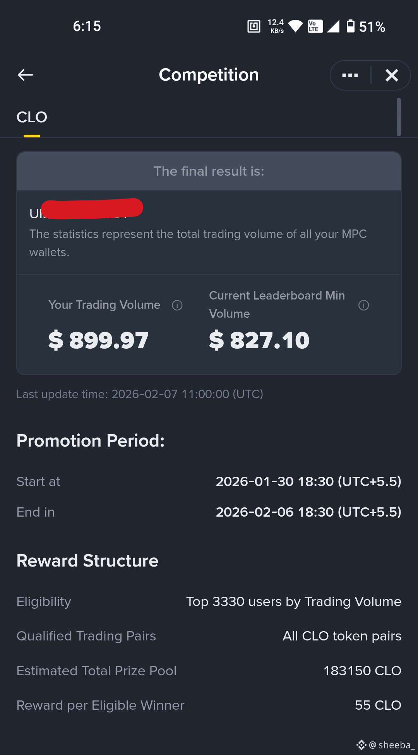418x755 pixels.
Task: Tap the Binance logo in watermark
Action: [361, 745]
